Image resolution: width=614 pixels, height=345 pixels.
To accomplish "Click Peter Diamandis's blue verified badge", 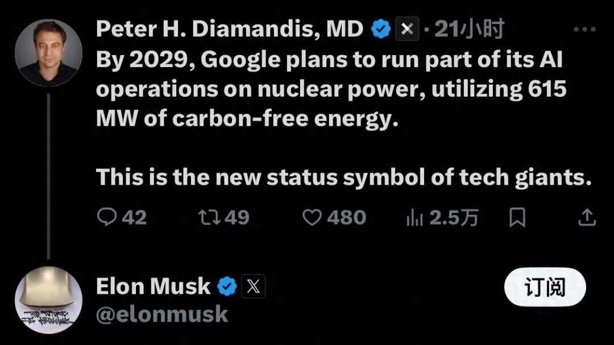I will [381, 30].
